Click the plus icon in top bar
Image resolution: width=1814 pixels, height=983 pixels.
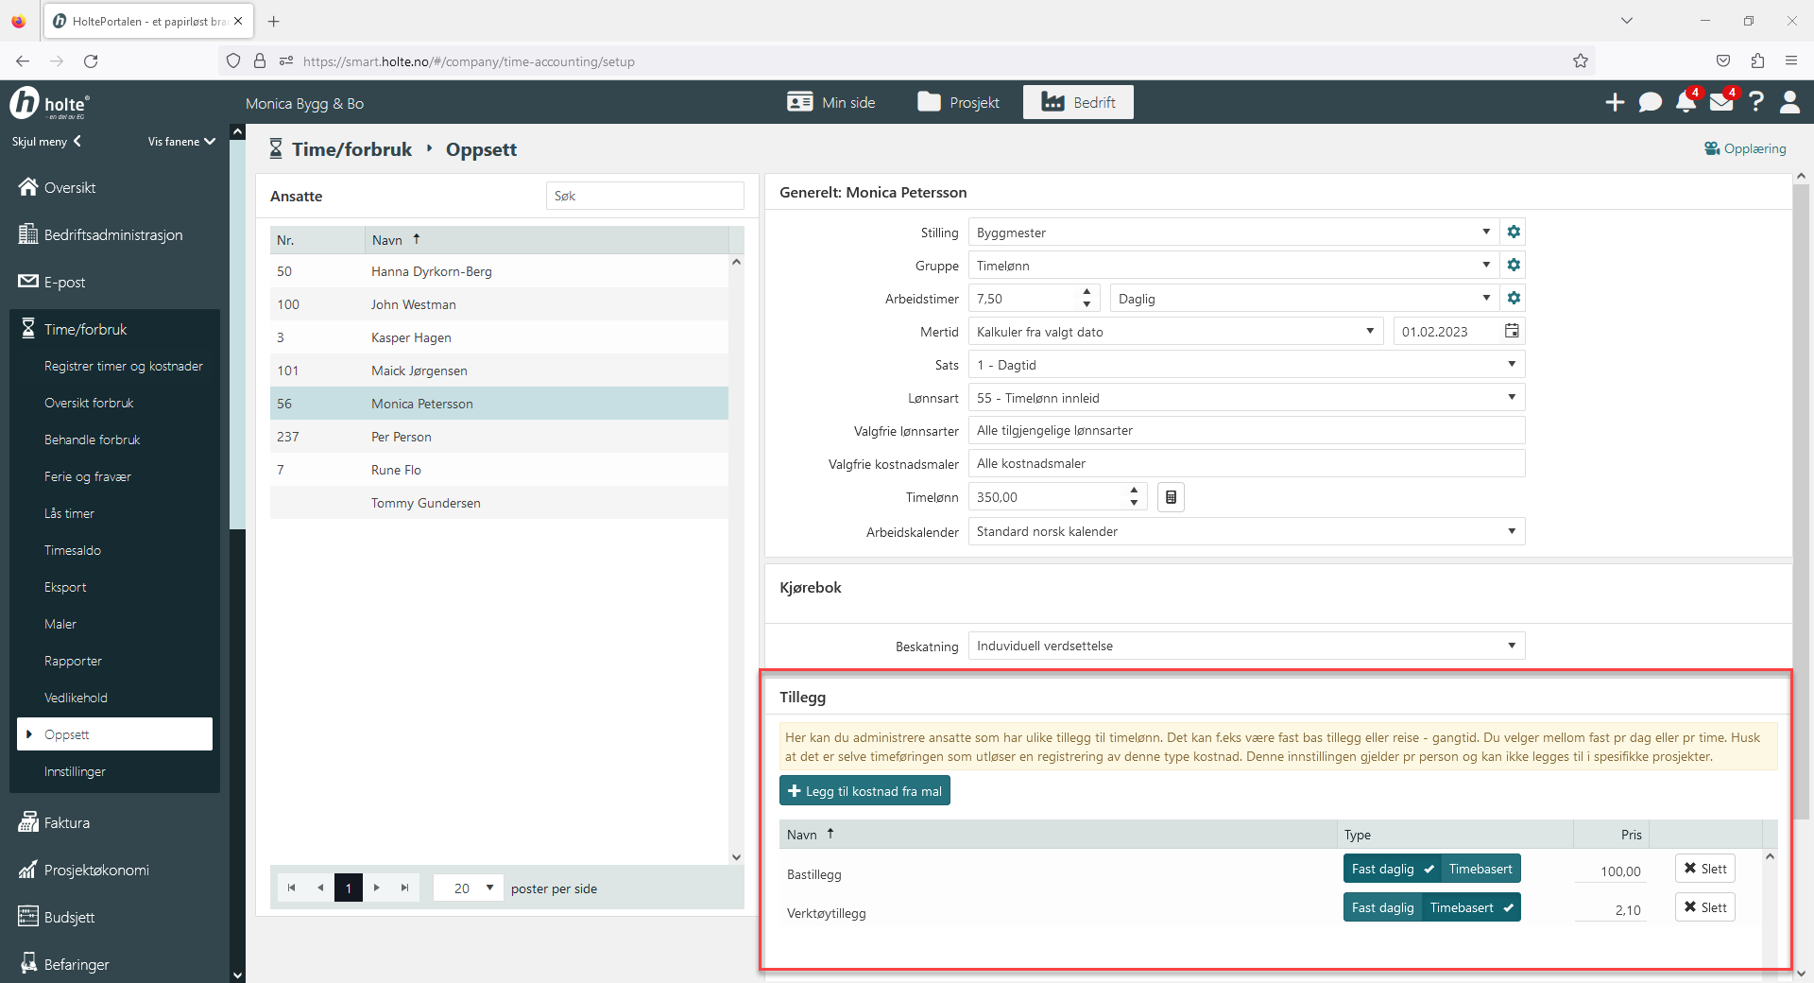1615,102
